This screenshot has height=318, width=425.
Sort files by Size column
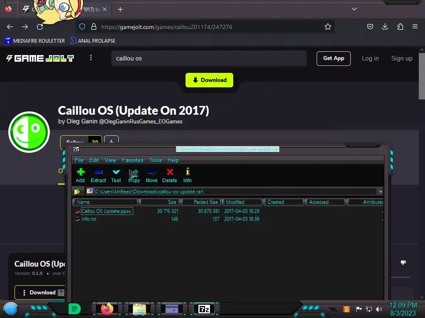(160, 202)
